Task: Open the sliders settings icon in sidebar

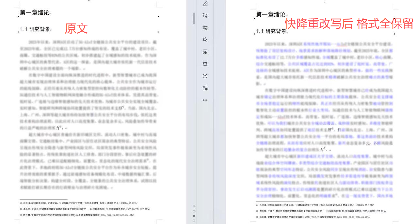Action: coord(205,28)
